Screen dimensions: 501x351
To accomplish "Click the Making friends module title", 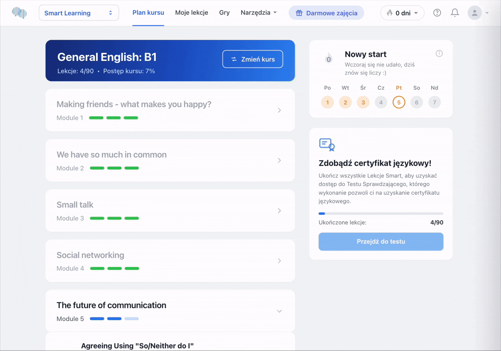I will click(x=134, y=104).
